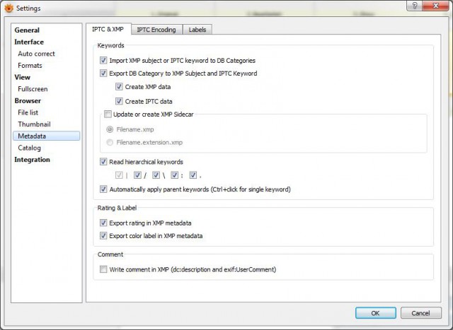Select General in the settings tree
The height and width of the screenshot is (330, 453).
pos(27,30)
